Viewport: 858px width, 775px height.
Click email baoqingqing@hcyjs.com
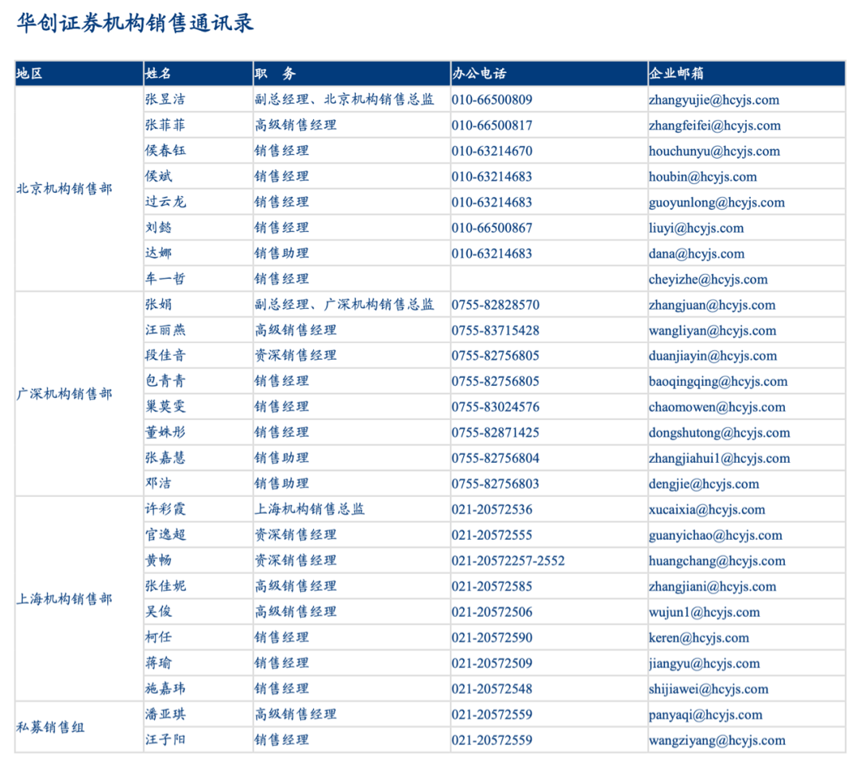[718, 382]
